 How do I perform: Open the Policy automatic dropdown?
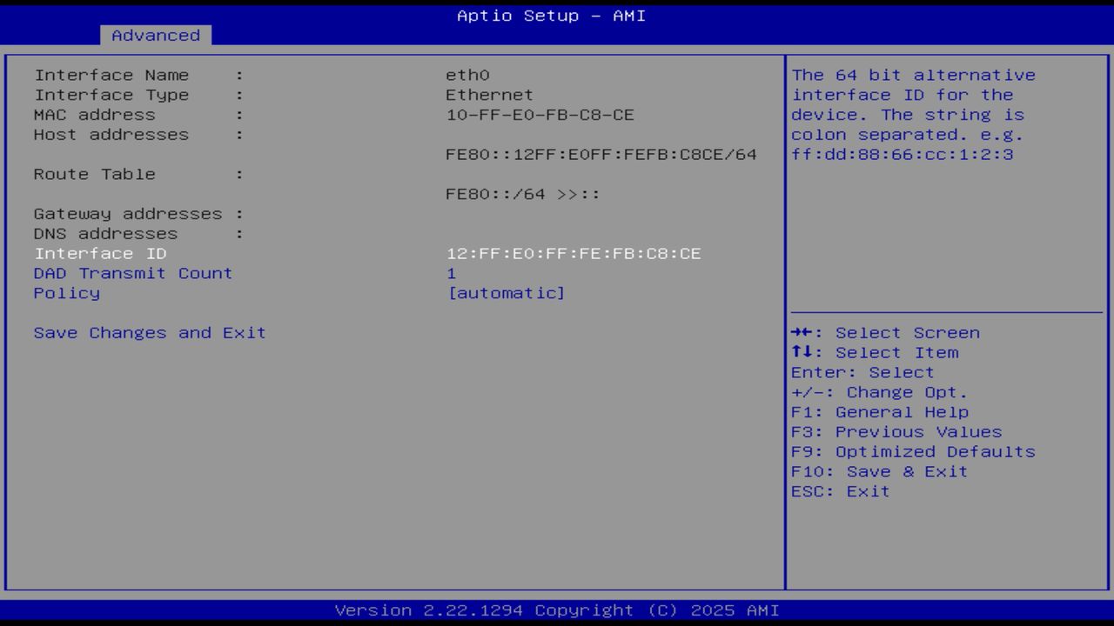click(507, 293)
